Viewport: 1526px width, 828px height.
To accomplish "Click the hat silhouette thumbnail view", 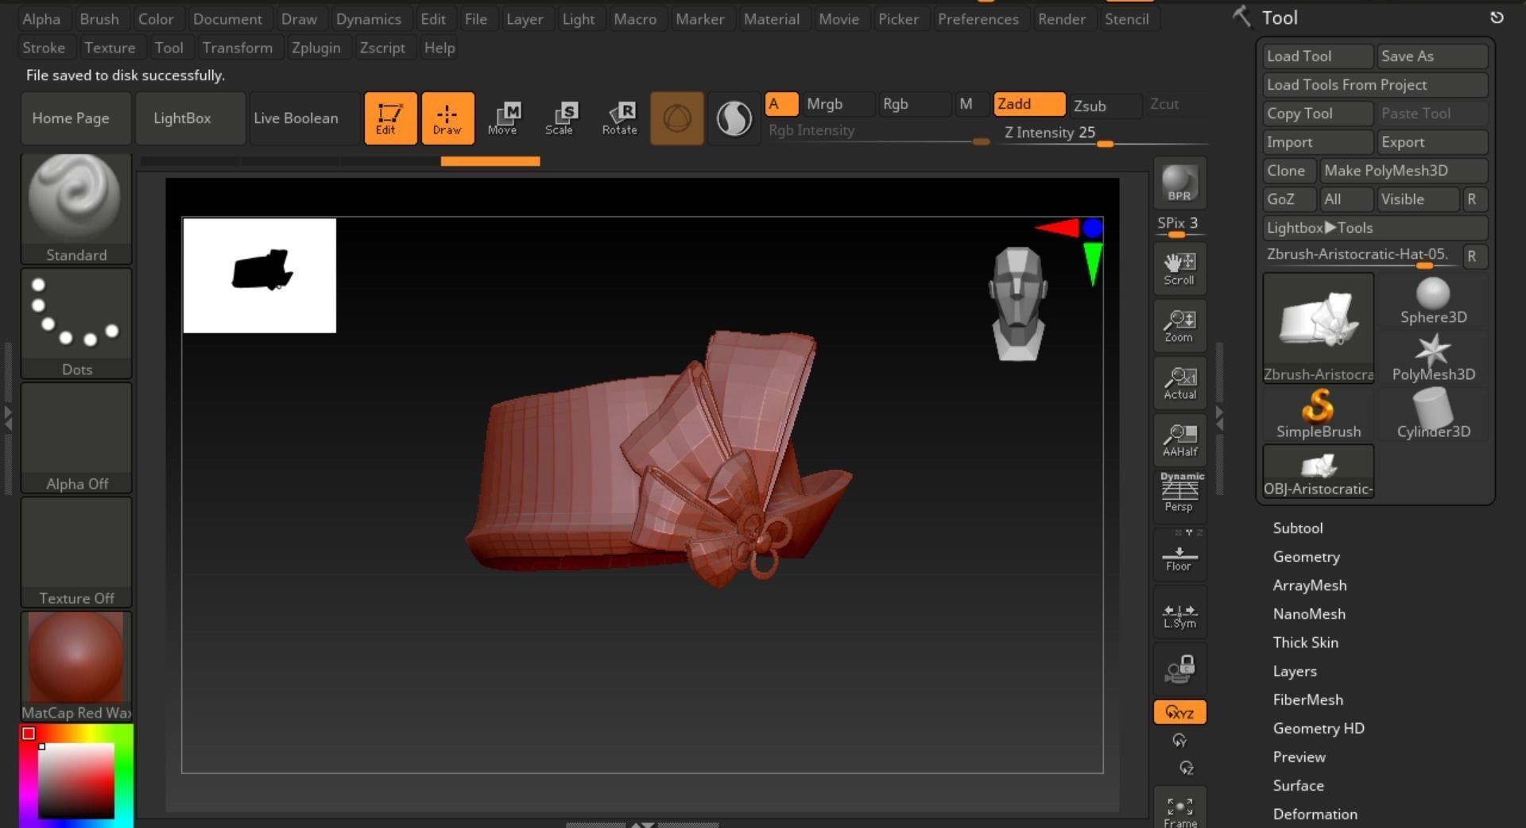I will point(260,276).
